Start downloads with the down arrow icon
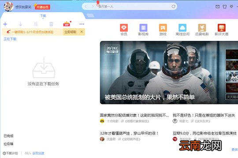238x158 pixels. (x=20, y=24)
